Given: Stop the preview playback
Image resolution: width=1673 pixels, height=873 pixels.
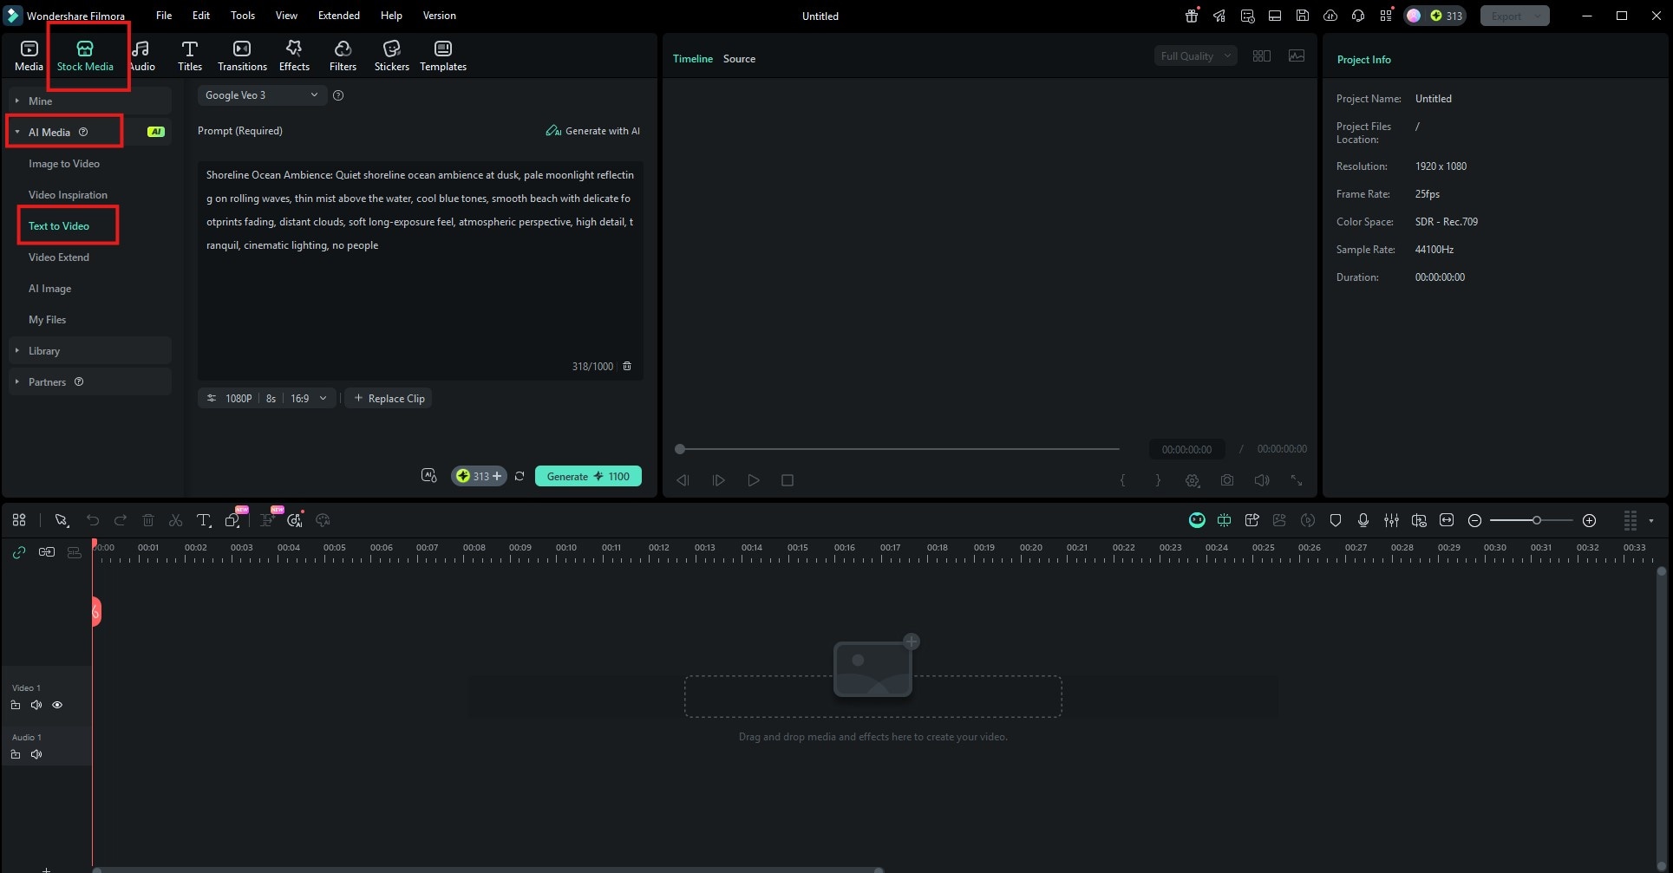Looking at the screenshot, I should click(787, 480).
